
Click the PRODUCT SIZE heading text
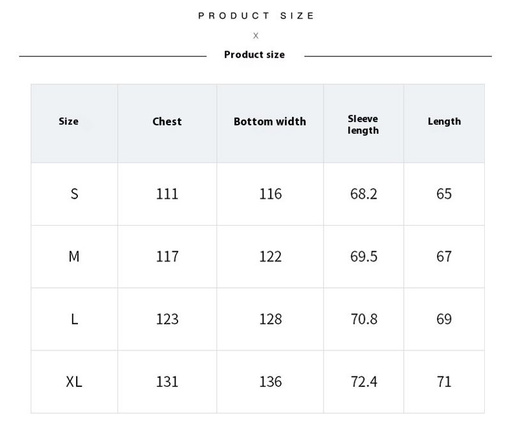[256, 16]
